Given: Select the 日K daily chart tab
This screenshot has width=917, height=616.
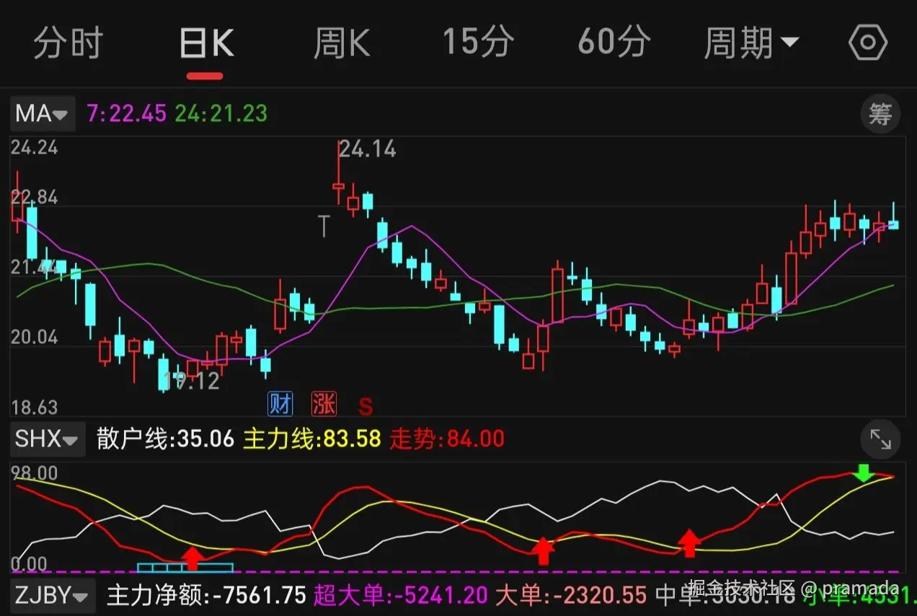Looking at the screenshot, I should [205, 43].
